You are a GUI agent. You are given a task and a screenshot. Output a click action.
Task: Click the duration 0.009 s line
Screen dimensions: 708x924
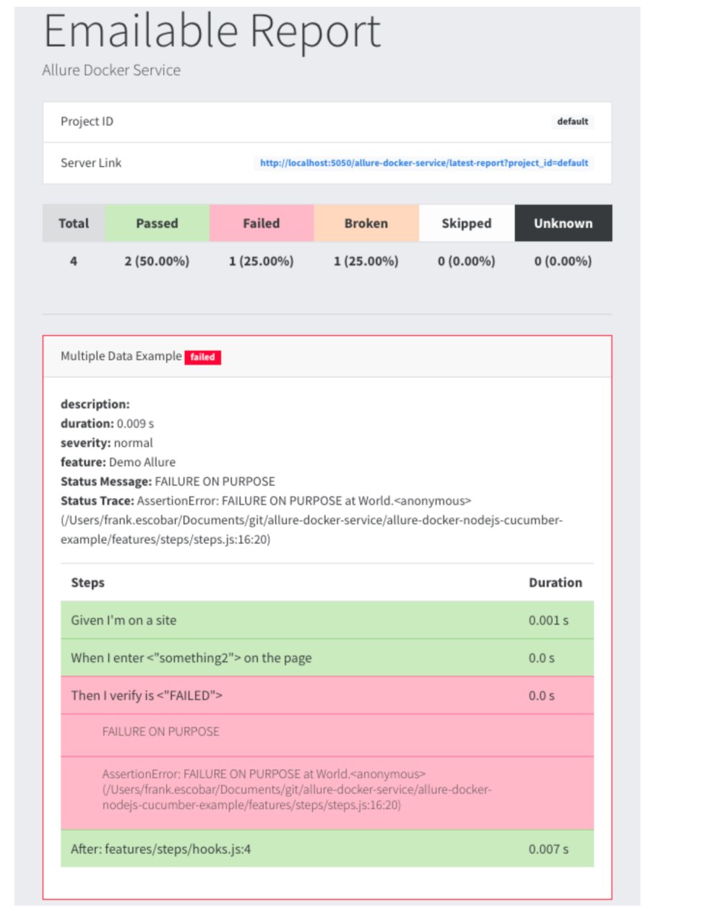click(x=108, y=424)
